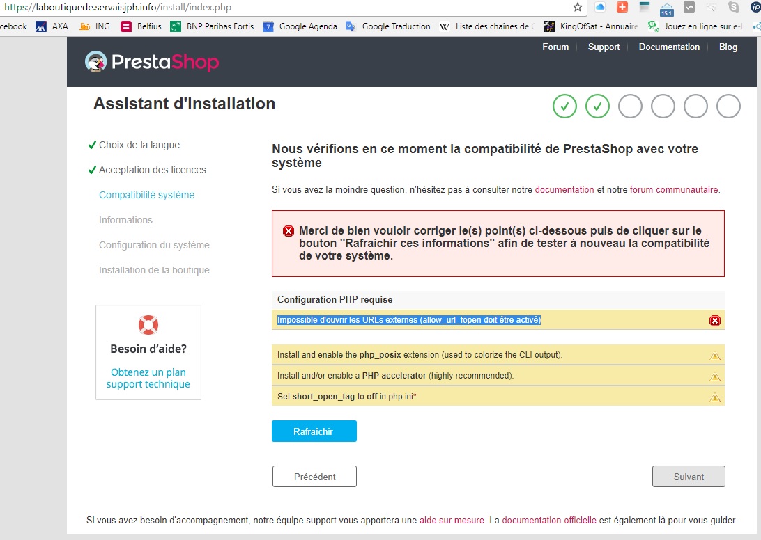Click the bookmark star in address bar
761x540 pixels.
pos(577,7)
